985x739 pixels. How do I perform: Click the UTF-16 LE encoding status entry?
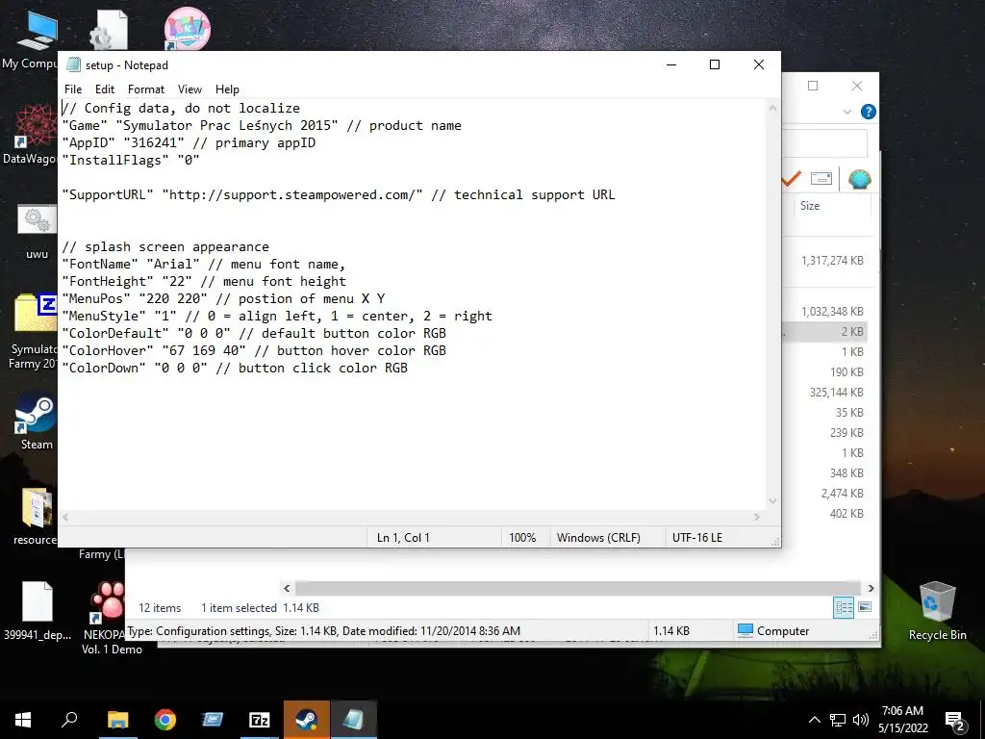(697, 537)
